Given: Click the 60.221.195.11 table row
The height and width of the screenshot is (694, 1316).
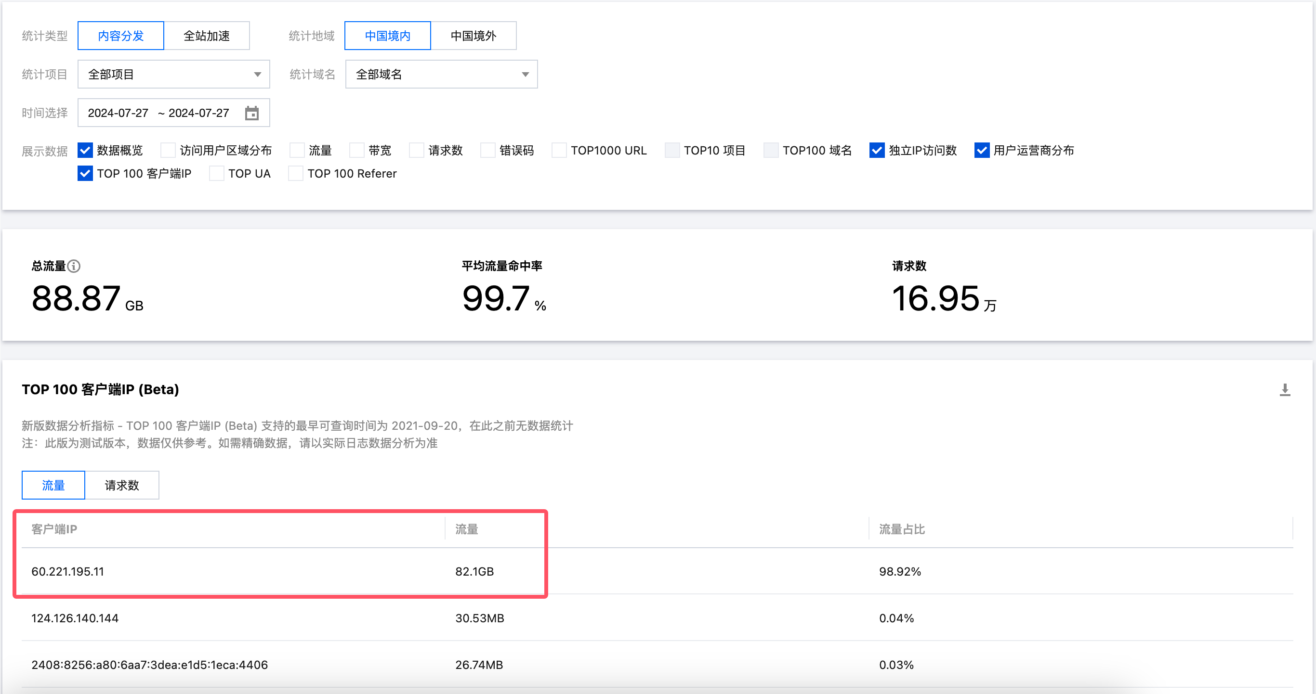Looking at the screenshot, I should click(68, 571).
